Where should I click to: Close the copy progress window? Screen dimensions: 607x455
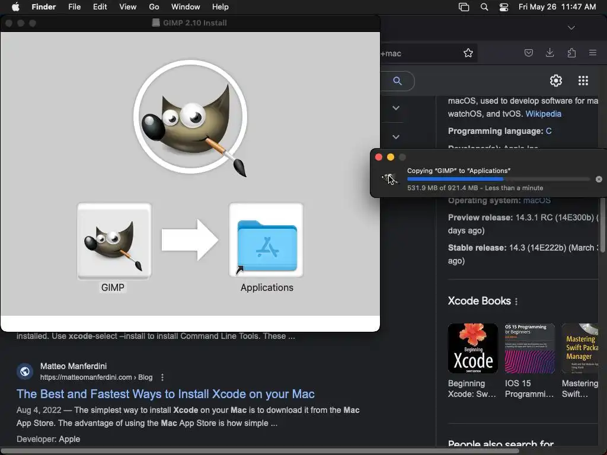pos(379,157)
